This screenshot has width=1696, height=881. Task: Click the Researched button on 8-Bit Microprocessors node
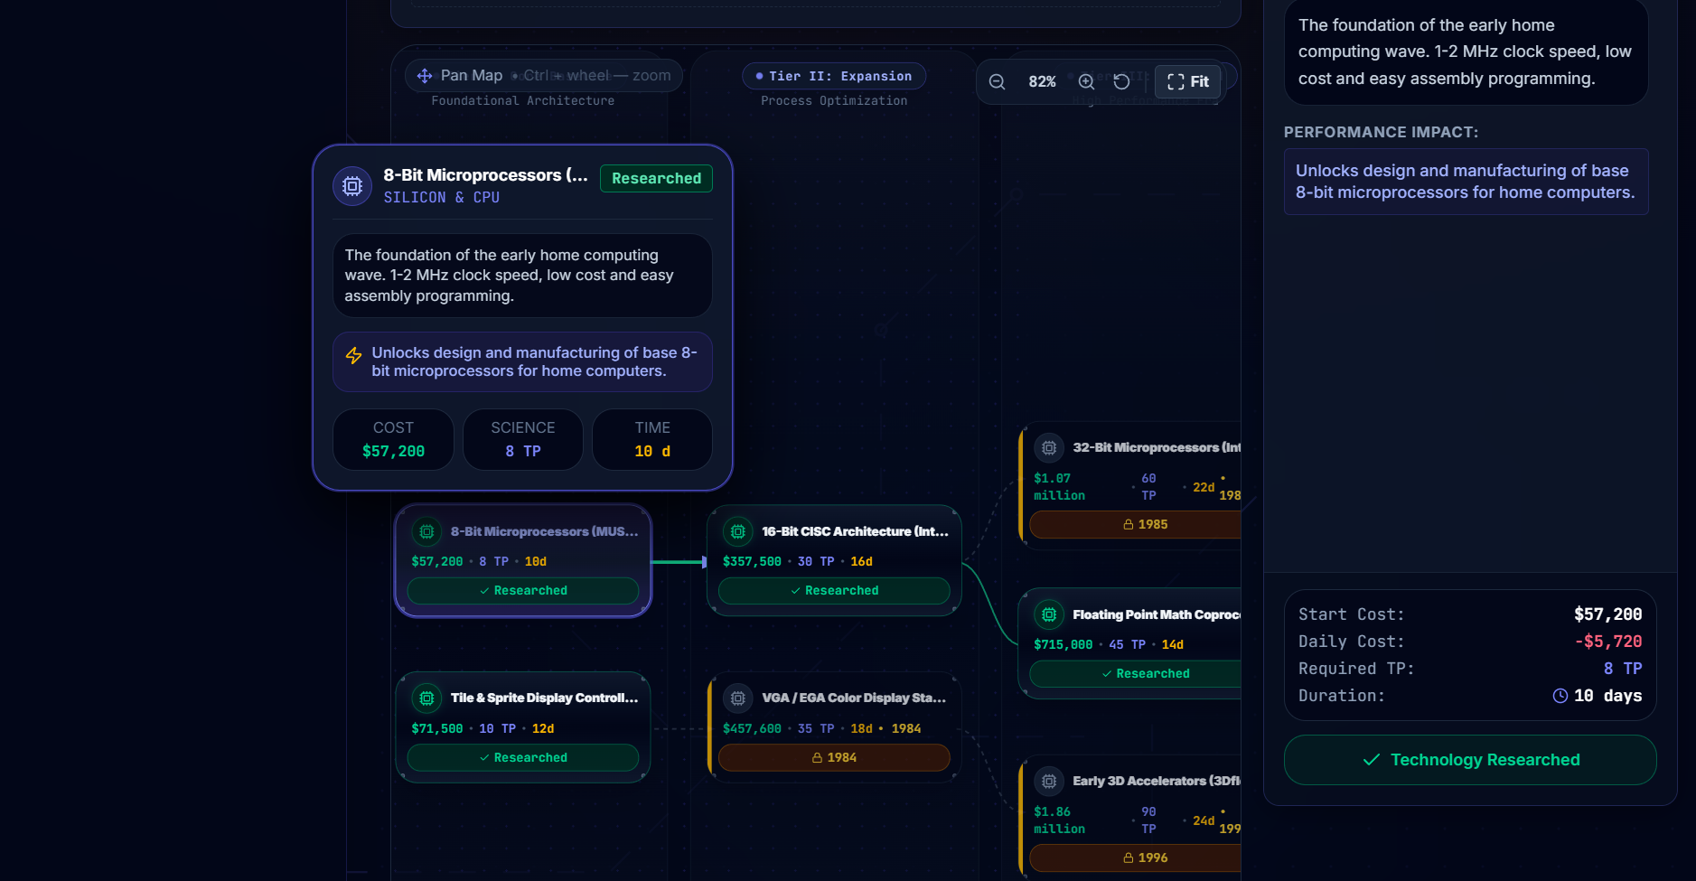tap(523, 591)
